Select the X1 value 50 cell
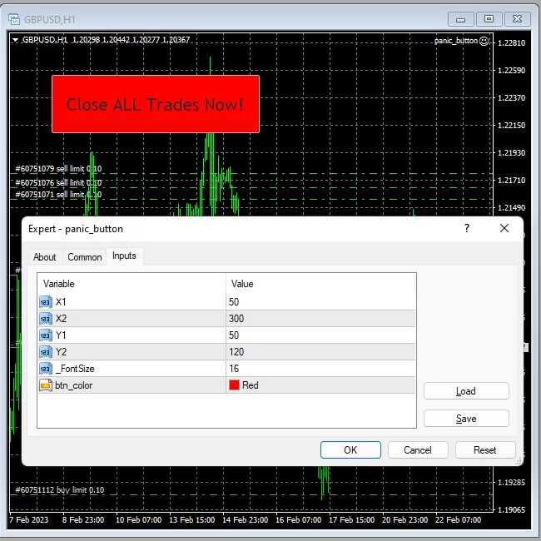 [321, 302]
